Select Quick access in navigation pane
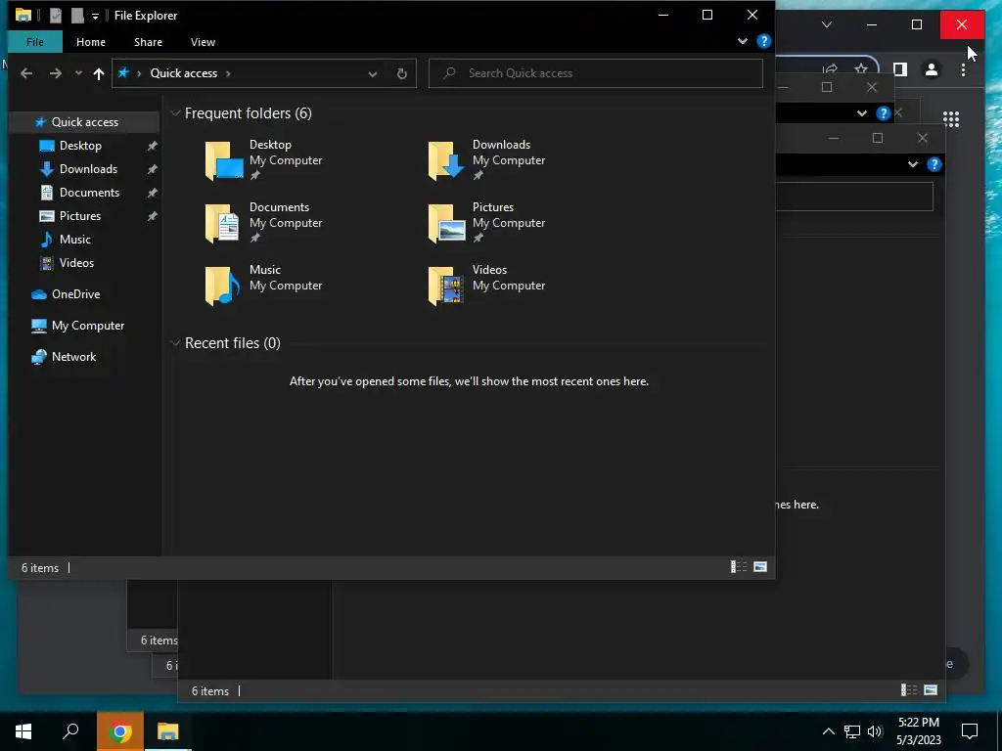1002x751 pixels. (x=84, y=122)
